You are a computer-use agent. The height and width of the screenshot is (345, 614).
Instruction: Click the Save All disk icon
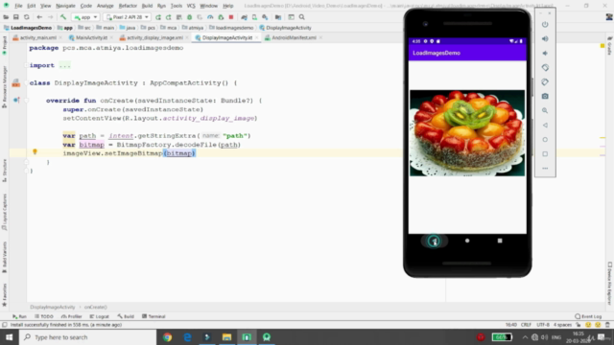[x=16, y=17]
